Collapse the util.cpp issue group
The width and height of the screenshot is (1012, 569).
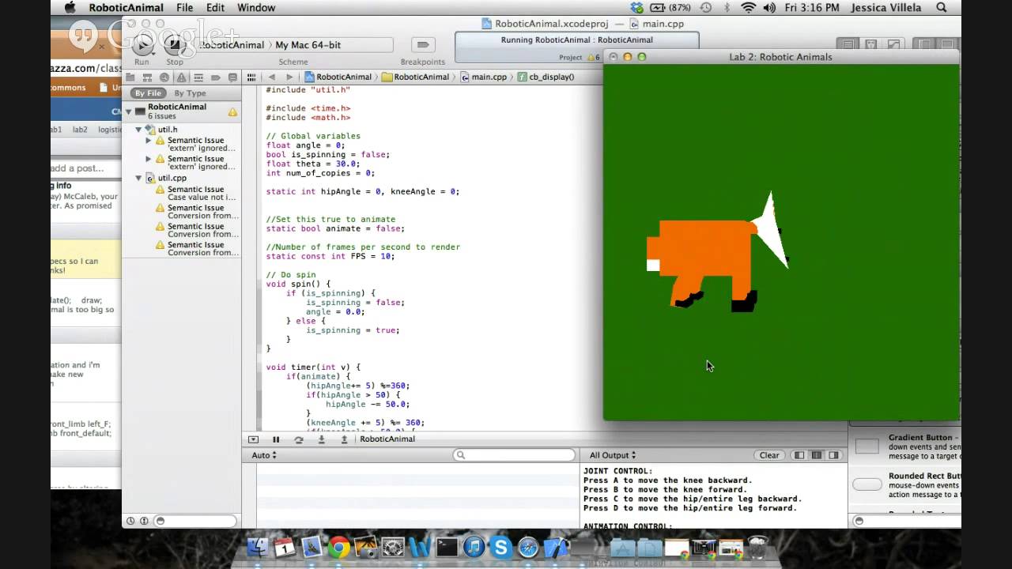coord(138,179)
